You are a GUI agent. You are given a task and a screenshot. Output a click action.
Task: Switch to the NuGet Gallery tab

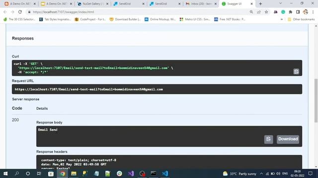pyautogui.click(x=93, y=4)
